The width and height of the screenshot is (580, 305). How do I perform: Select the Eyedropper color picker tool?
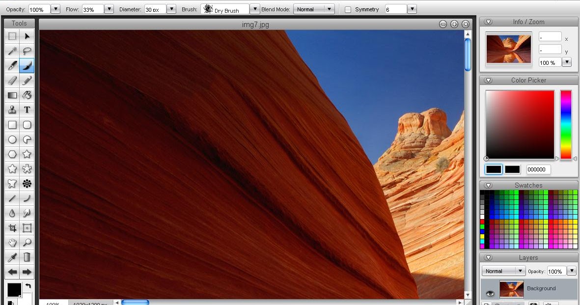[x=12, y=257]
